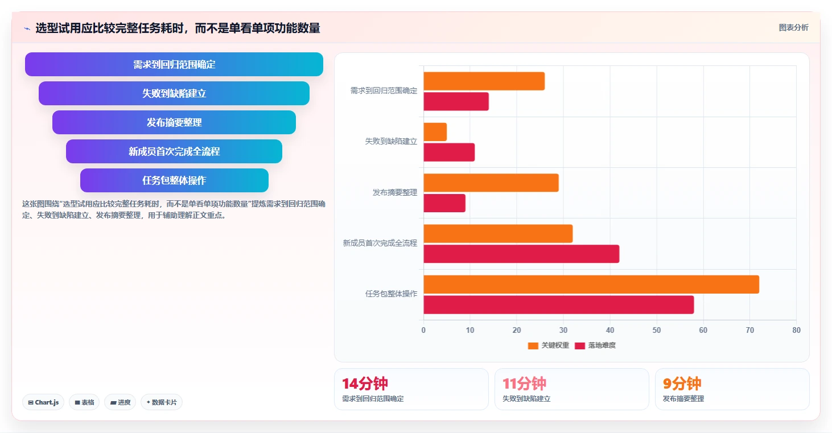
Task: Click the chart axis label 新成员首次完成全流程
Action: [x=380, y=243]
